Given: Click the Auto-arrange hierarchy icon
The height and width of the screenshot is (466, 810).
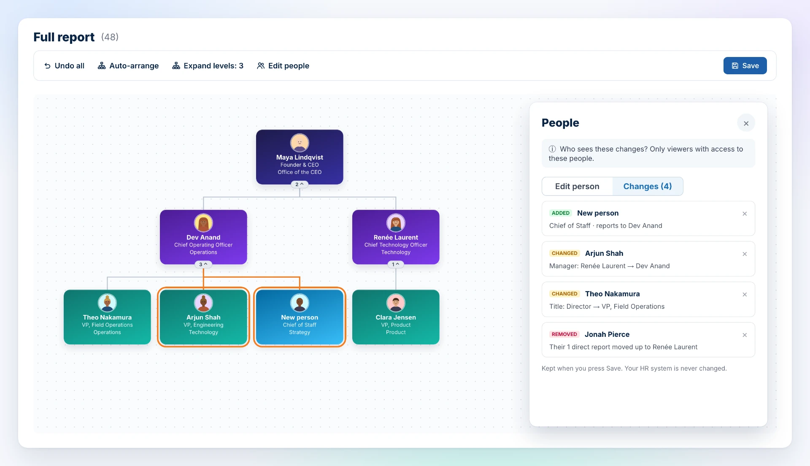Looking at the screenshot, I should pos(102,66).
